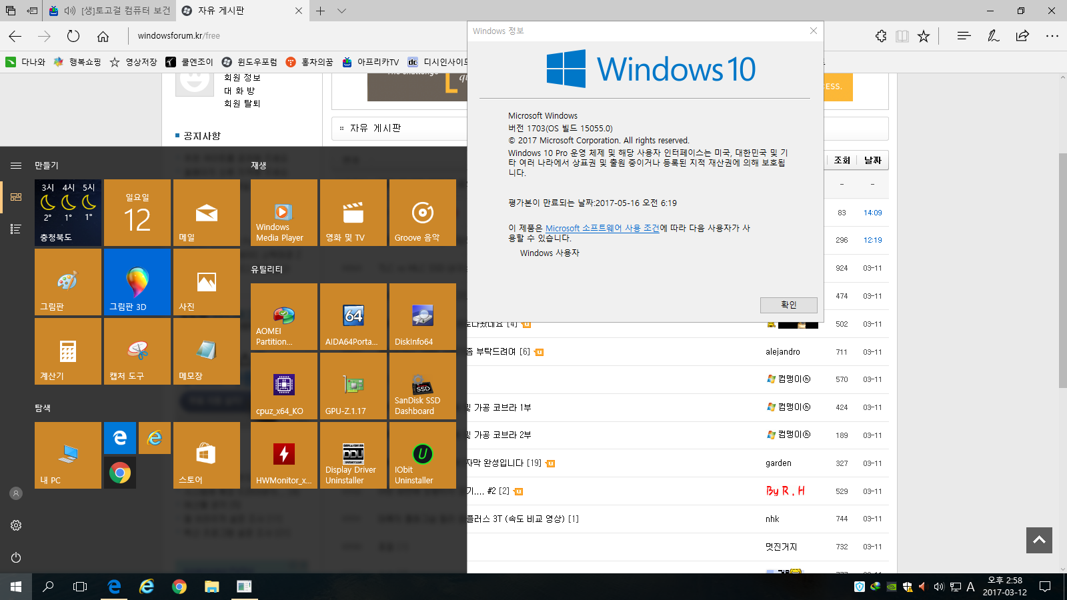Open a new tab in Edge
Image resolution: width=1067 pixels, height=600 pixels.
pyautogui.click(x=321, y=11)
